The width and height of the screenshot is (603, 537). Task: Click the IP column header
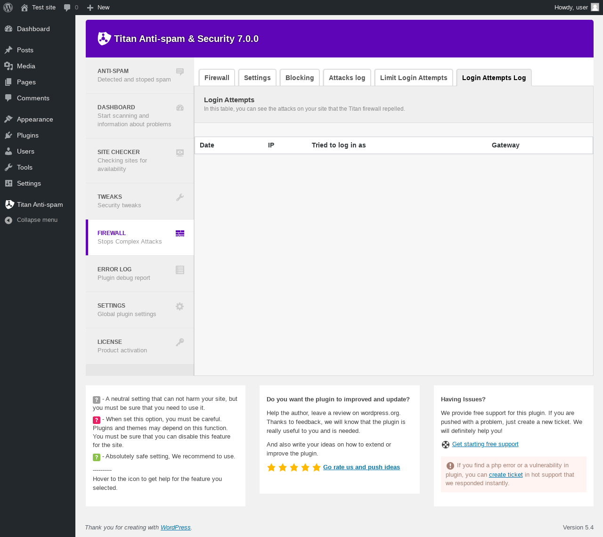click(271, 145)
